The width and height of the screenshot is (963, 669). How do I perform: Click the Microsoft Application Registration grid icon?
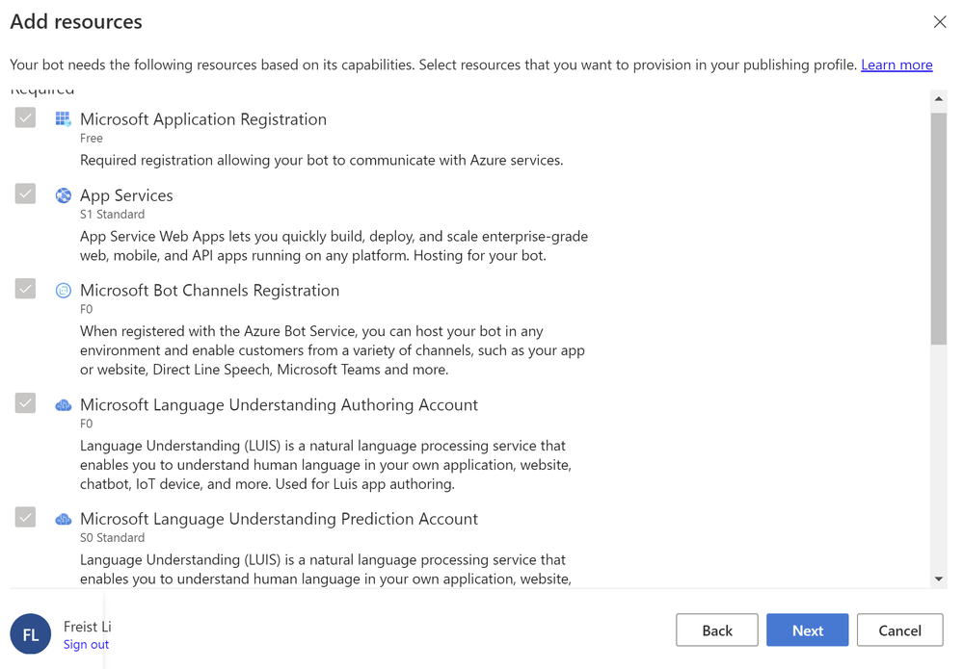click(x=63, y=118)
